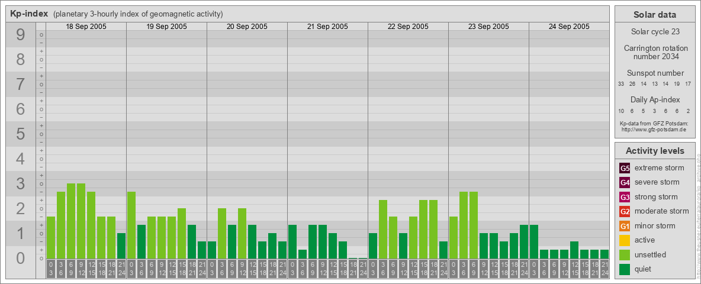The width and height of the screenshot is (701, 284).
Task: Click the 18 Sep 21-24 time slot label
Action: [x=121, y=269]
